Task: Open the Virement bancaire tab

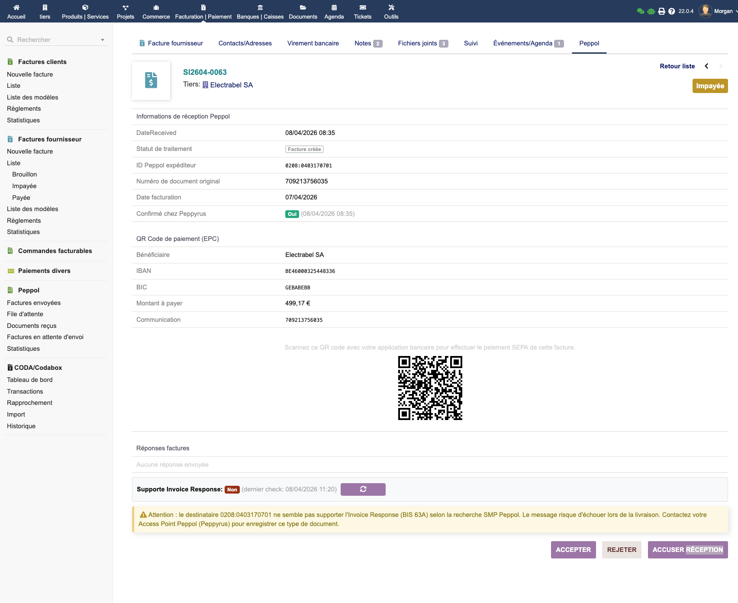Action: (313, 43)
